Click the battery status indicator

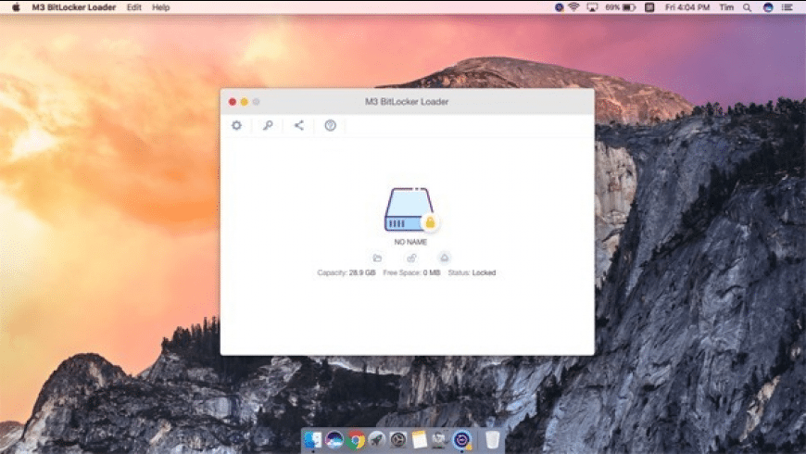(621, 7)
